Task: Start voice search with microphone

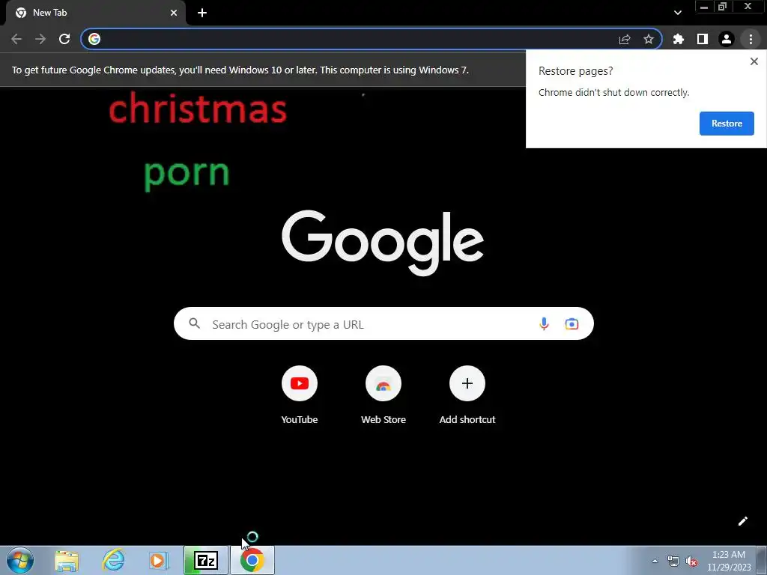Action: (544, 323)
